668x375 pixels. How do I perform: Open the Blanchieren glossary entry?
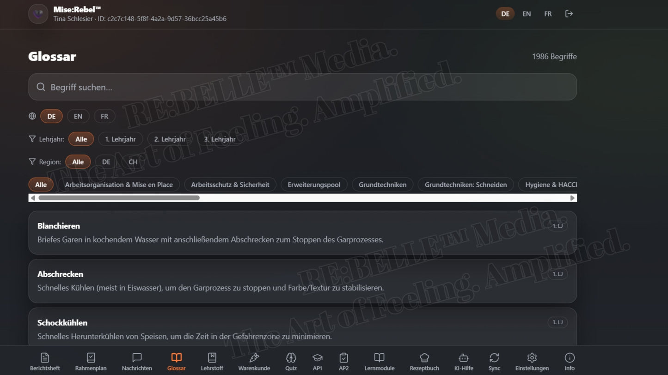point(302,232)
